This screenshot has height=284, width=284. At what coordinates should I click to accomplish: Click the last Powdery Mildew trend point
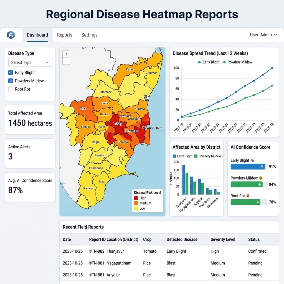(x=272, y=86)
